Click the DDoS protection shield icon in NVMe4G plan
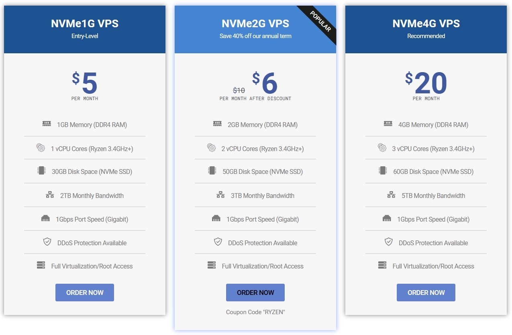512x335 pixels. click(x=388, y=242)
